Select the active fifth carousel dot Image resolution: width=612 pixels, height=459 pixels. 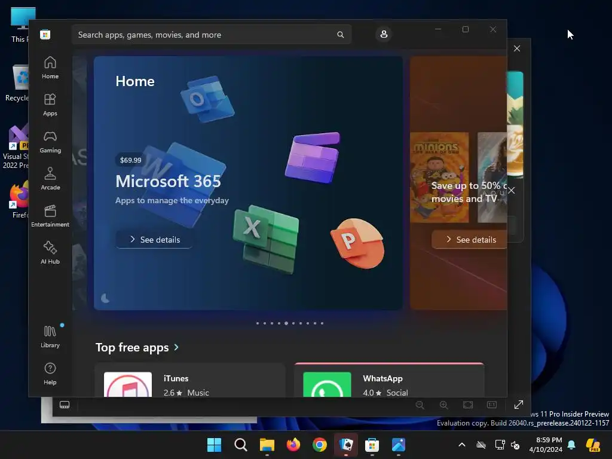click(x=286, y=323)
